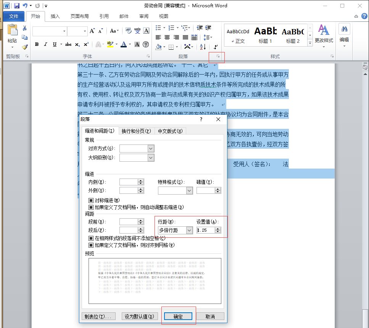Apply the 标题 1 style
The width and height of the screenshot is (369, 328).
point(266,35)
